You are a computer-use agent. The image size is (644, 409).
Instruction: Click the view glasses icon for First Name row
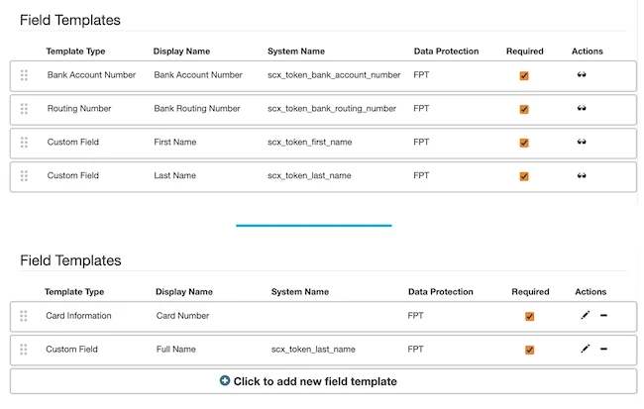(582, 142)
